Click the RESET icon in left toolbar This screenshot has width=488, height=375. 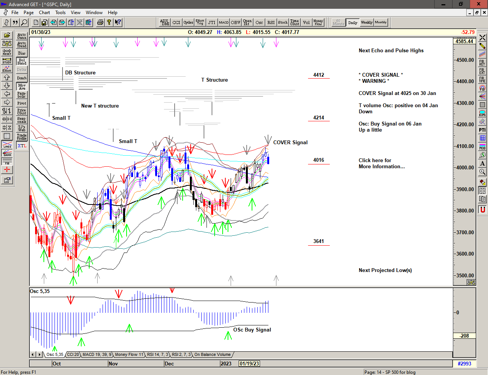[7, 52]
